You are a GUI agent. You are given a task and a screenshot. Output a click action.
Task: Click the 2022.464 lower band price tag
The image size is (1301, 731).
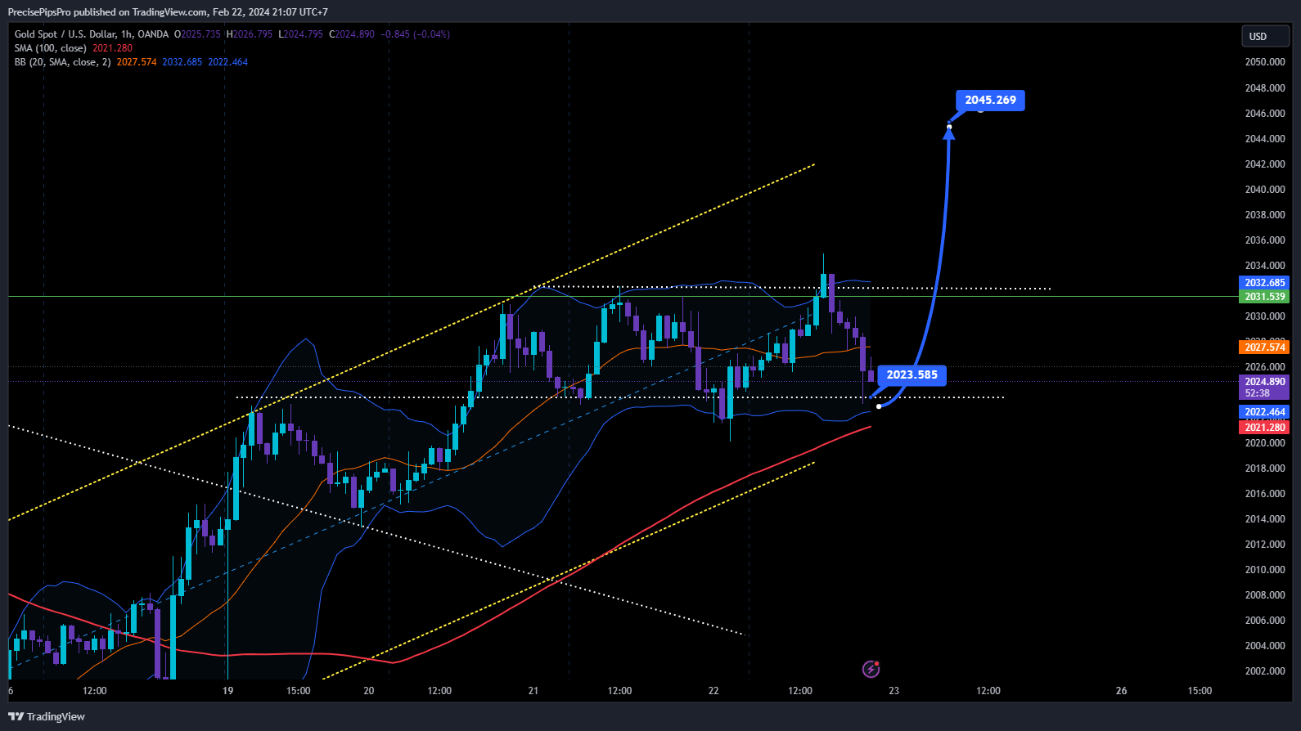coord(1265,412)
